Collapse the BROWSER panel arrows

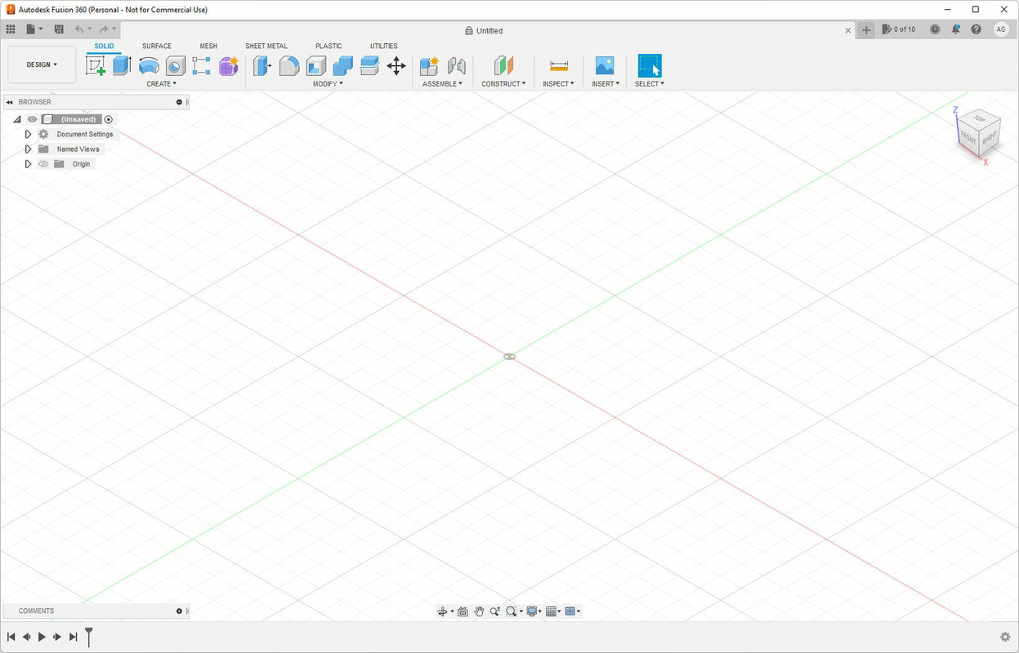coord(9,102)
